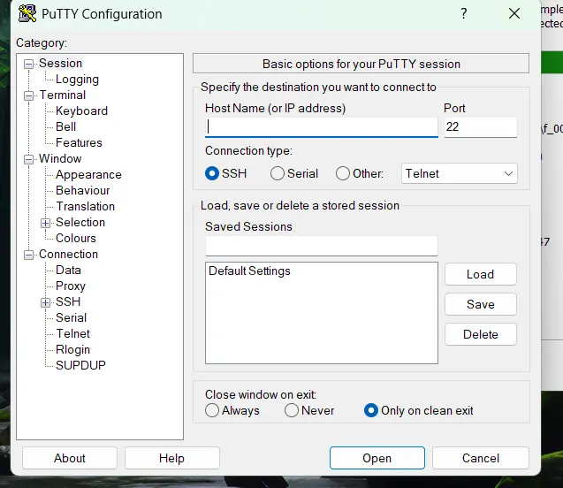This screenshot has width=563, height=488.
Task: Click the Saved Sessions name field
Action: [322, 246]
